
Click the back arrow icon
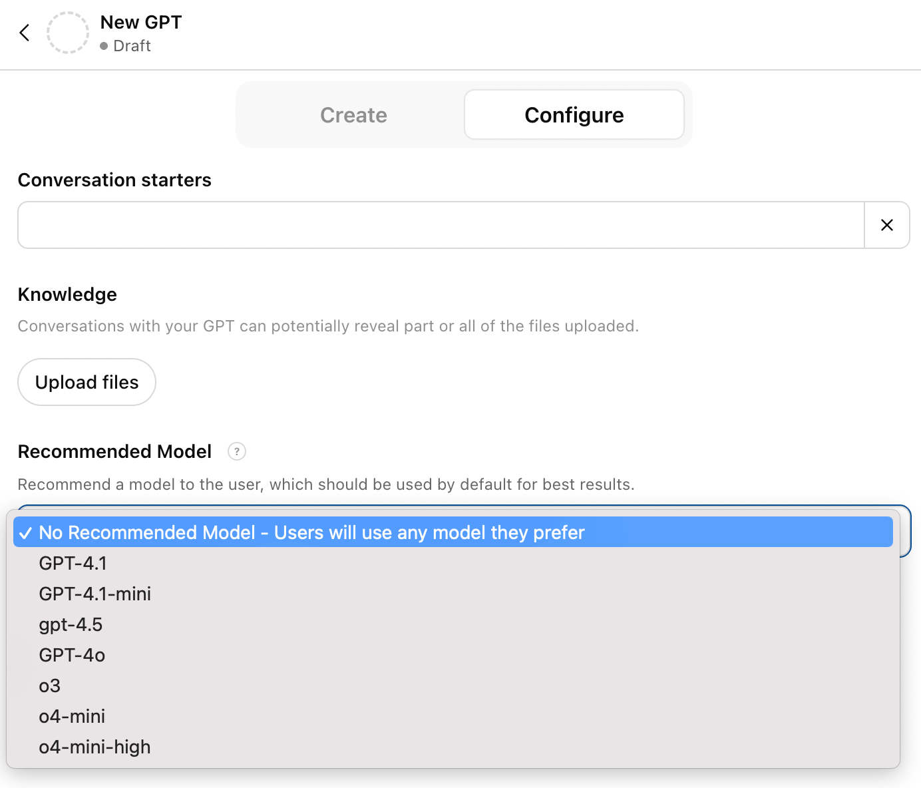[x=25, y=33]
